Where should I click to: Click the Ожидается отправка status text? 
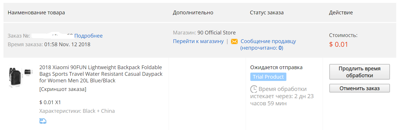(276, 67)
